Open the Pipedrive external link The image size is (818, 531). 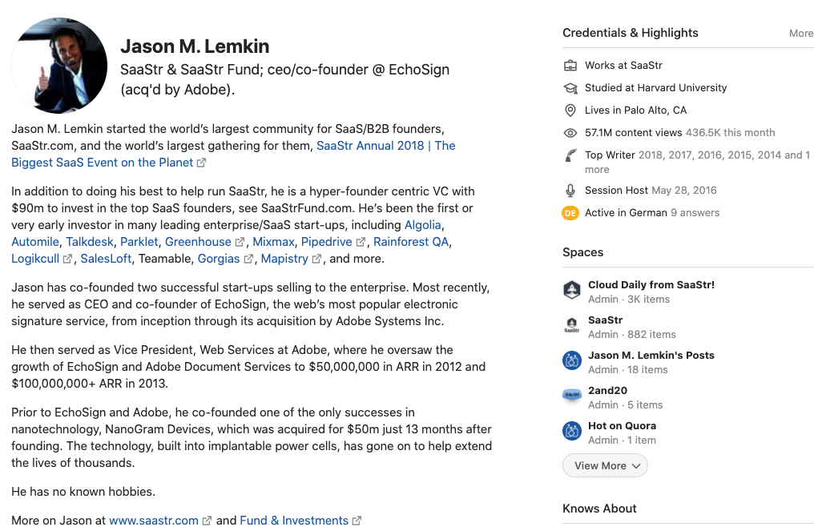click(326, 242)
